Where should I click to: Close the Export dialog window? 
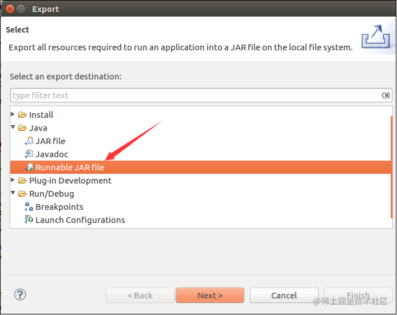click(10, 9)
